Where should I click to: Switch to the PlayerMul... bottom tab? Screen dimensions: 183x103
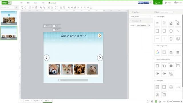pos(37,101)
